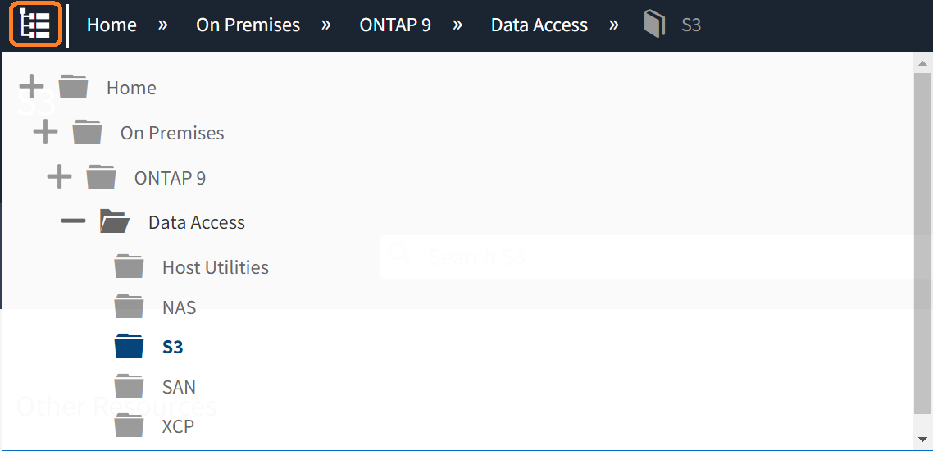This screenshot has width=933, height=451.
Task: Select SAN in the tree
Action: click(x=179, y=387)
